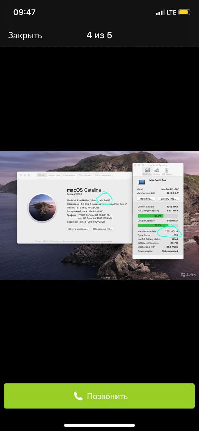The image size is (199, 431).
Task: Tap the Закрыть button to close viewer
Action: click(x=25, y=35)
